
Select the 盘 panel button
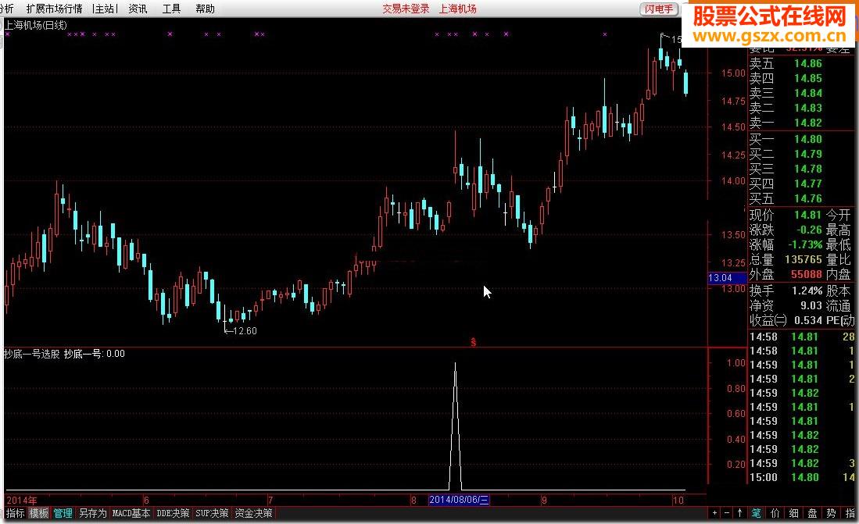(x=812, y=513)
